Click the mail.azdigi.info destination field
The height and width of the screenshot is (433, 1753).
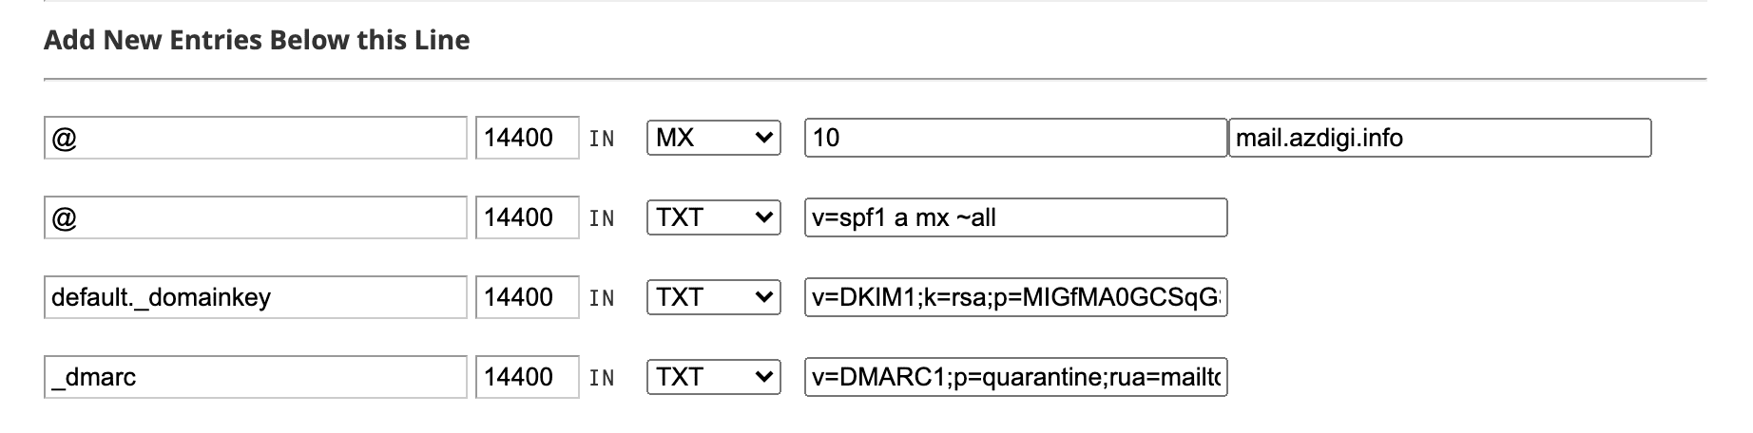(x=1439, y=138)
